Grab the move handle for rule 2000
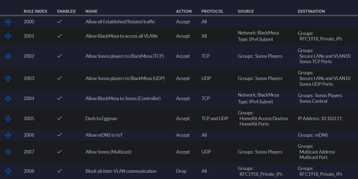Viewport: 358px width, 179px height. pyautogui.click(x=8, y=22)
